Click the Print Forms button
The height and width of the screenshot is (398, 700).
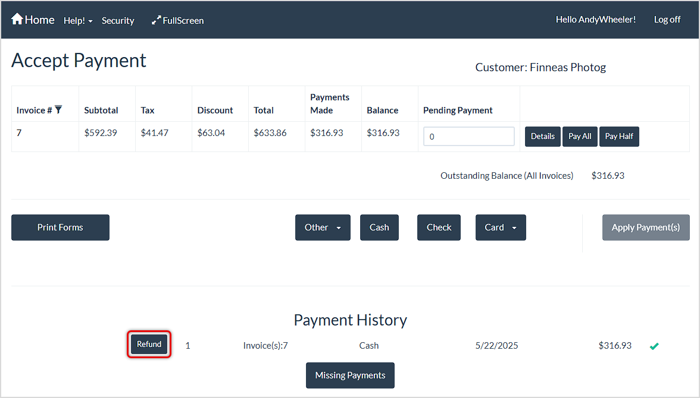point(60,227)
